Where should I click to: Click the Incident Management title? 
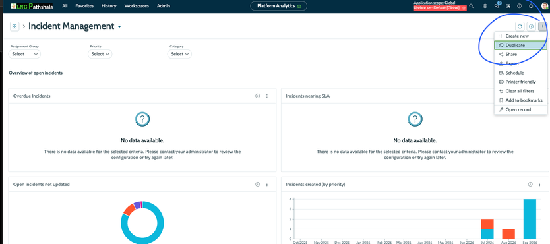[x=71, y=26]
